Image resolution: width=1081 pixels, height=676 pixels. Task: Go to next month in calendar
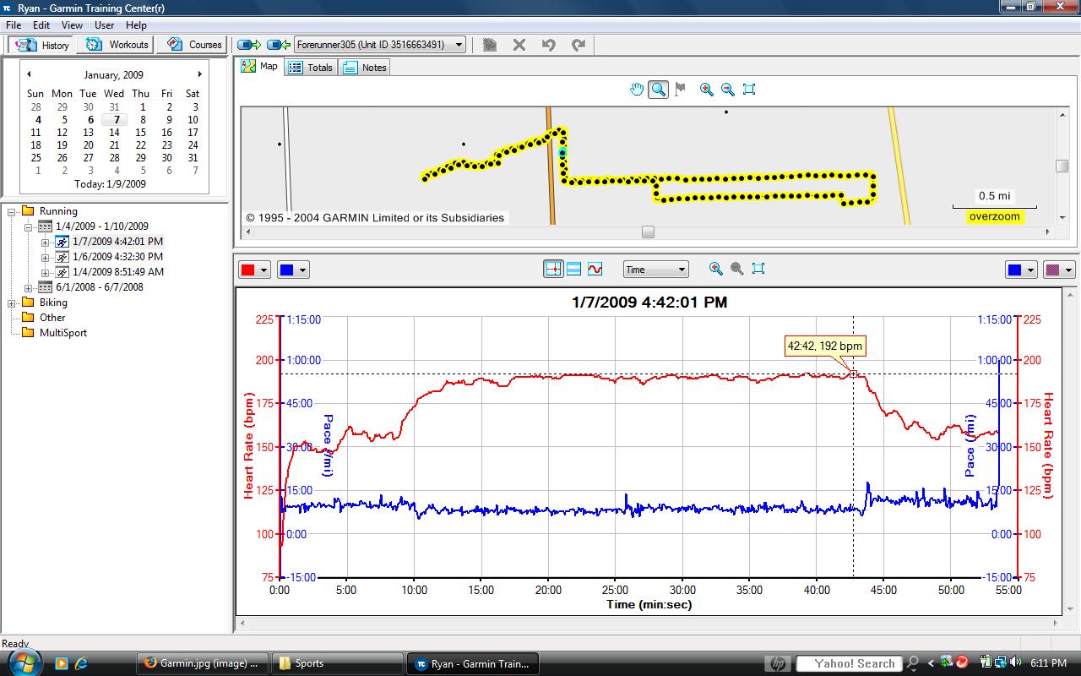tap(199, 74)
